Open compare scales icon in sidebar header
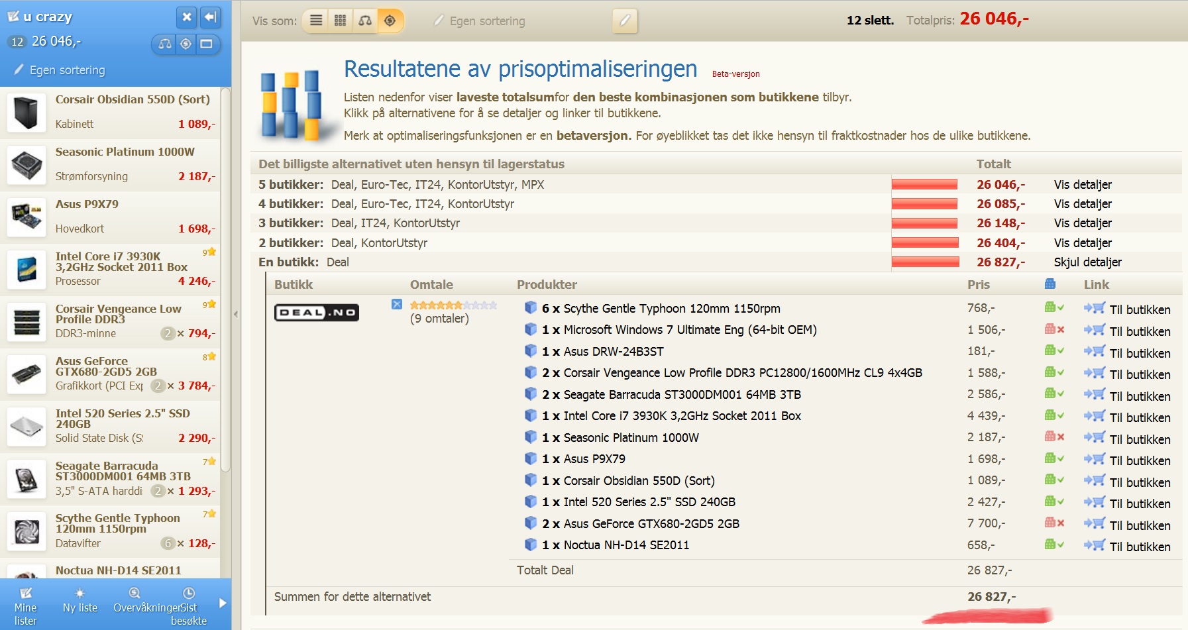Screen dimensions: 1188x630 coord(165,44)
